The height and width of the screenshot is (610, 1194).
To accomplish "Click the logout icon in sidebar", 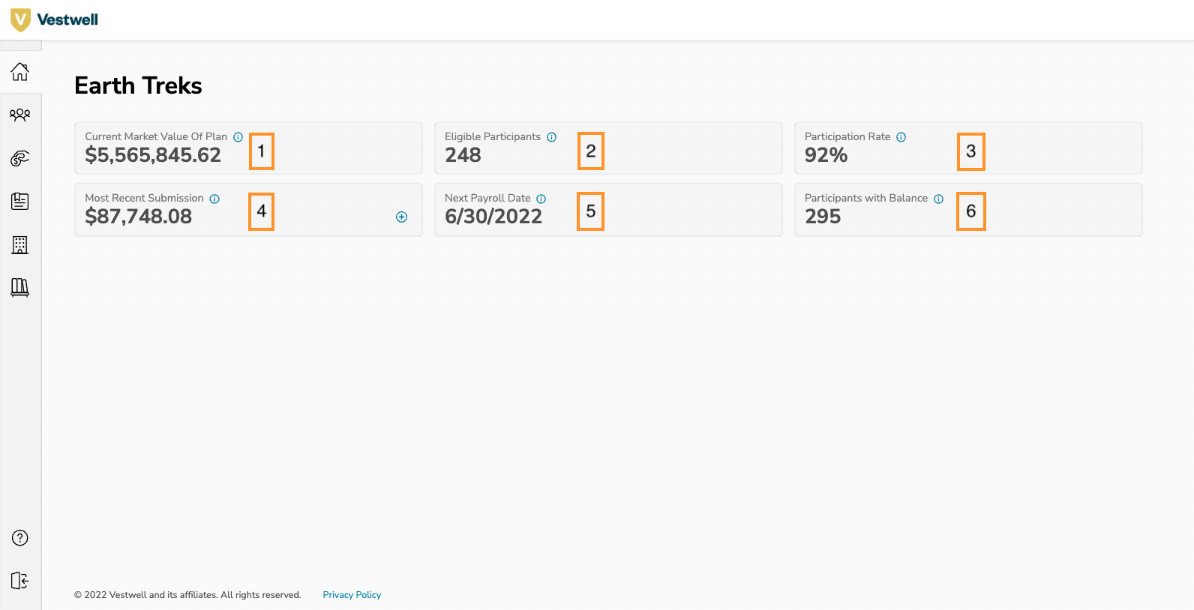I will [x=20, y=581].
